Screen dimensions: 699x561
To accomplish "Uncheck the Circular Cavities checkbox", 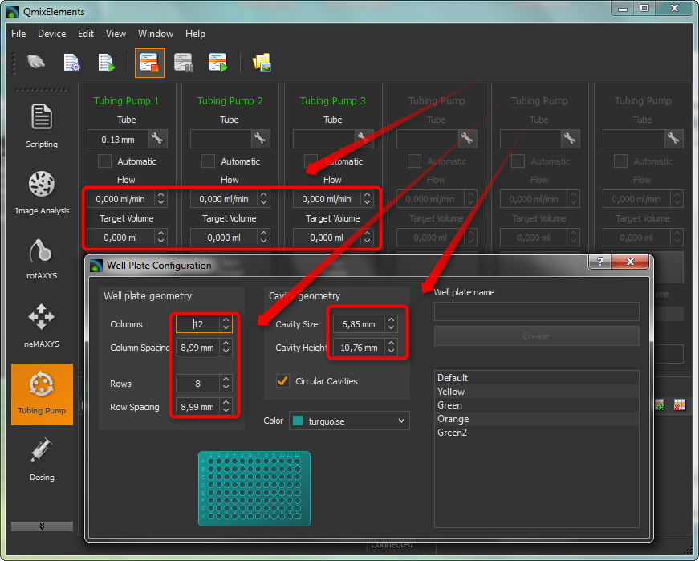I will (282, 381).
